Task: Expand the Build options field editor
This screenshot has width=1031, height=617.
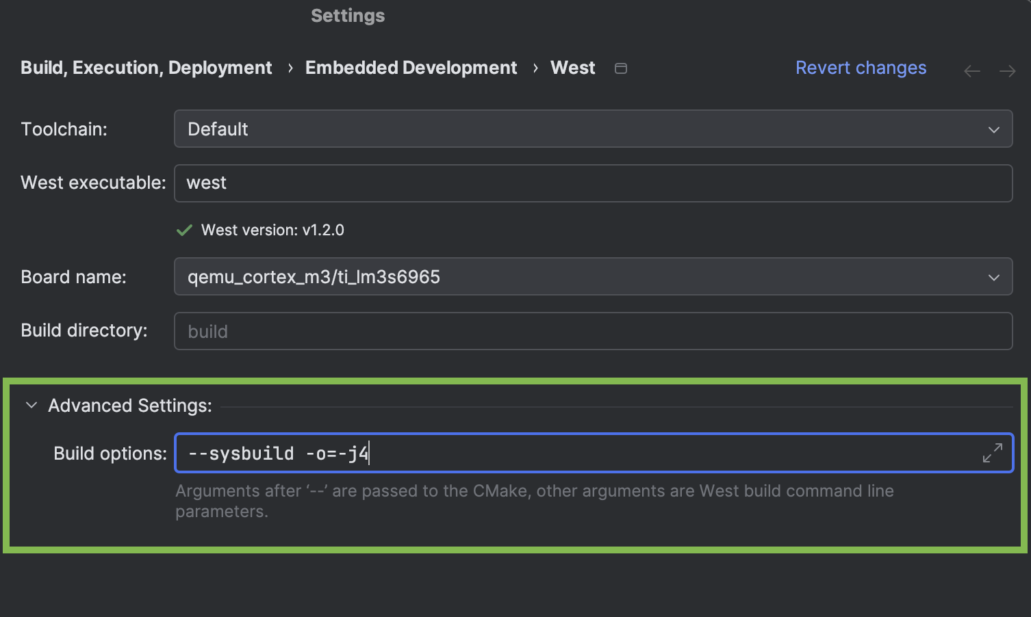Action: pos(992,453)
